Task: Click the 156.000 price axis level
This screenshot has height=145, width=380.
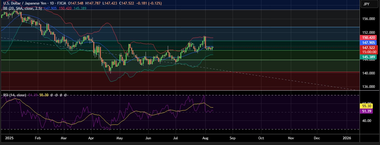Action: pyautogui.click(x=368, y=19)
